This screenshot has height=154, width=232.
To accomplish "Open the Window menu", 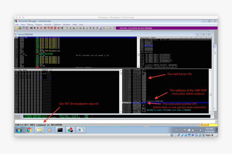I will click(x=66, y=24).
